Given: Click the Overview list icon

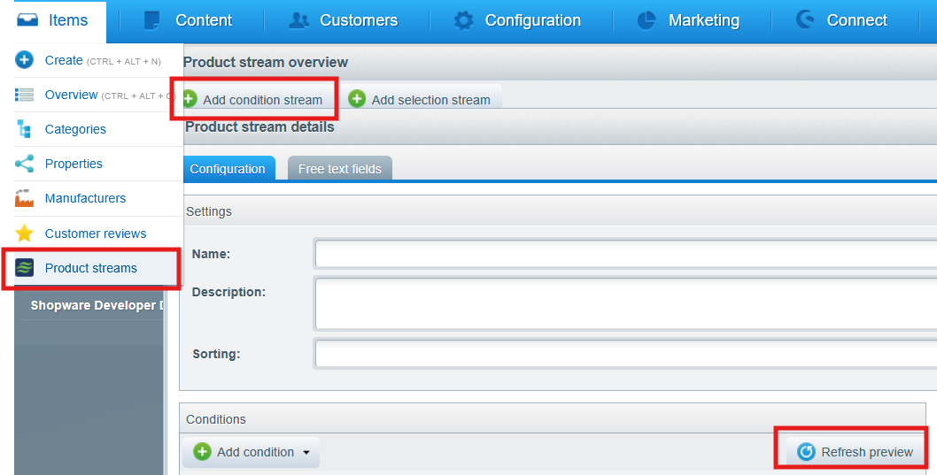Looking at the screenshot, I should pyautogui.click(x=25, y=95).
